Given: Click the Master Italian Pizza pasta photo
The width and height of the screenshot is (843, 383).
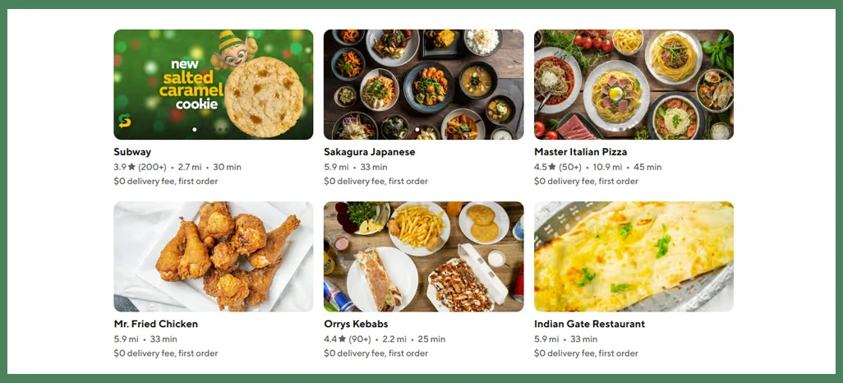Looking at the screenshot, I should coord(633,84).
